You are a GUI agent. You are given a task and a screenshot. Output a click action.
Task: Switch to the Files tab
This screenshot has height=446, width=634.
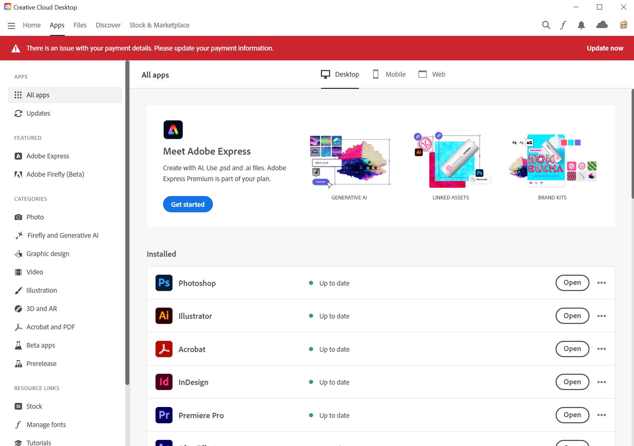tap(80, 25)
